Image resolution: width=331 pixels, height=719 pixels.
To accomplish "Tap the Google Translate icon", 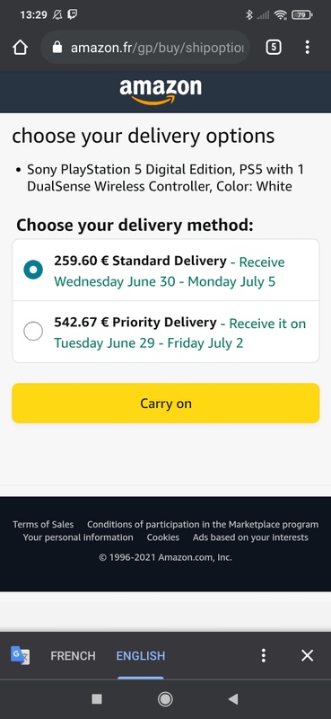I will [20, 655].
